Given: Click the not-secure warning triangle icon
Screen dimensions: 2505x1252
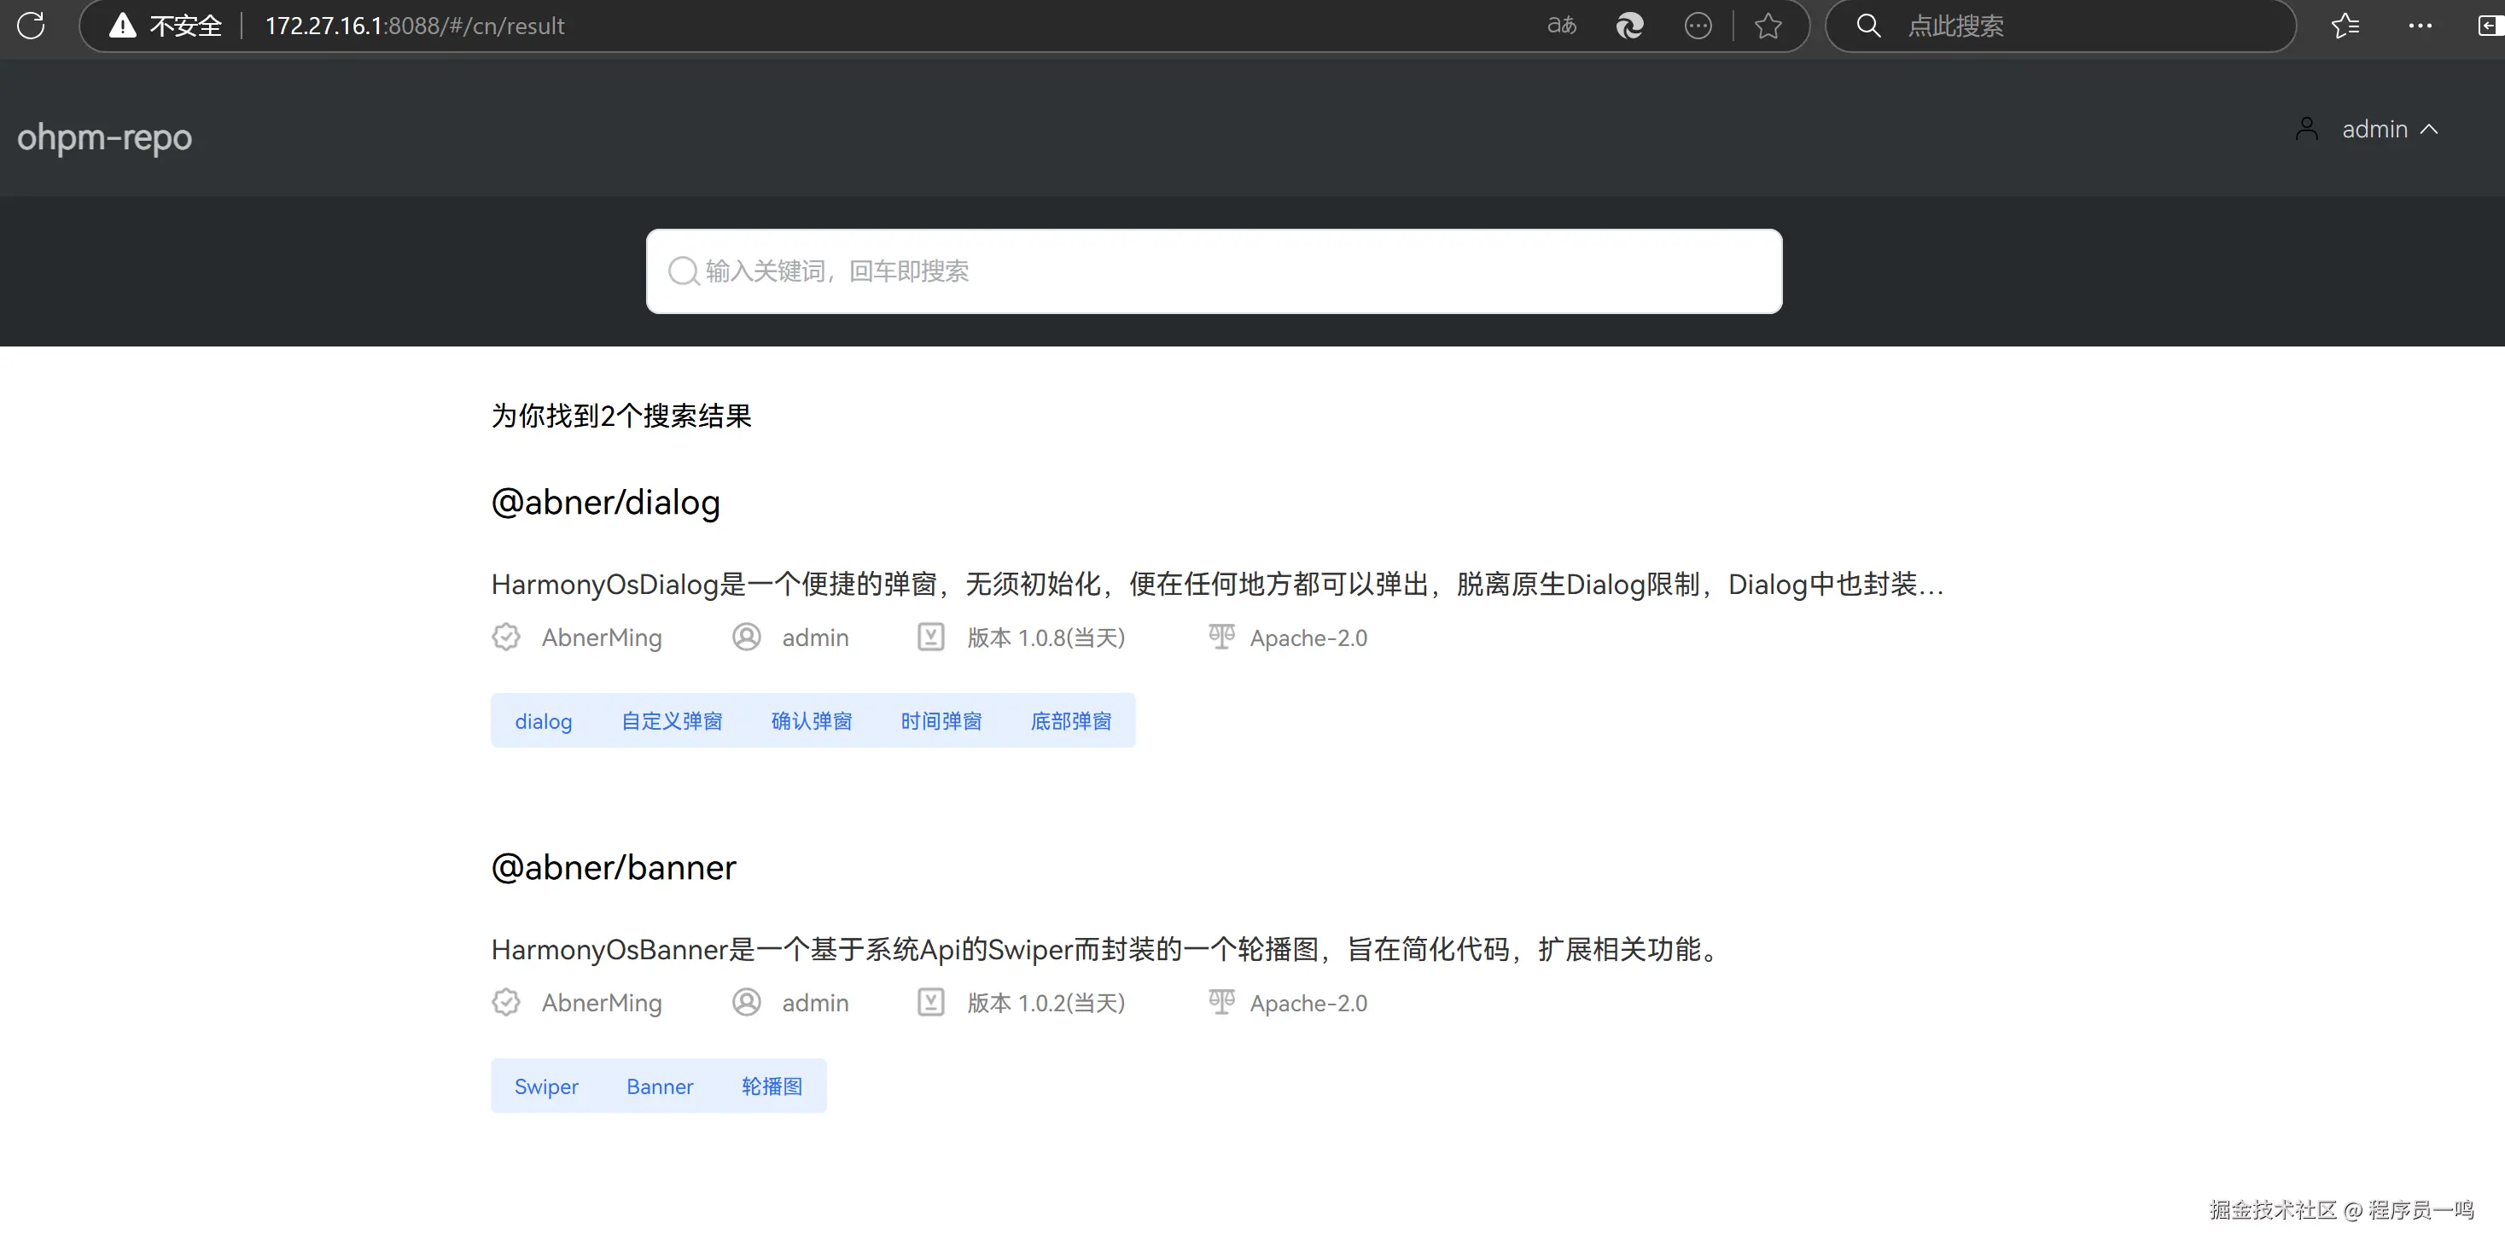Looking at the screenshot, I should coord(123,26).
